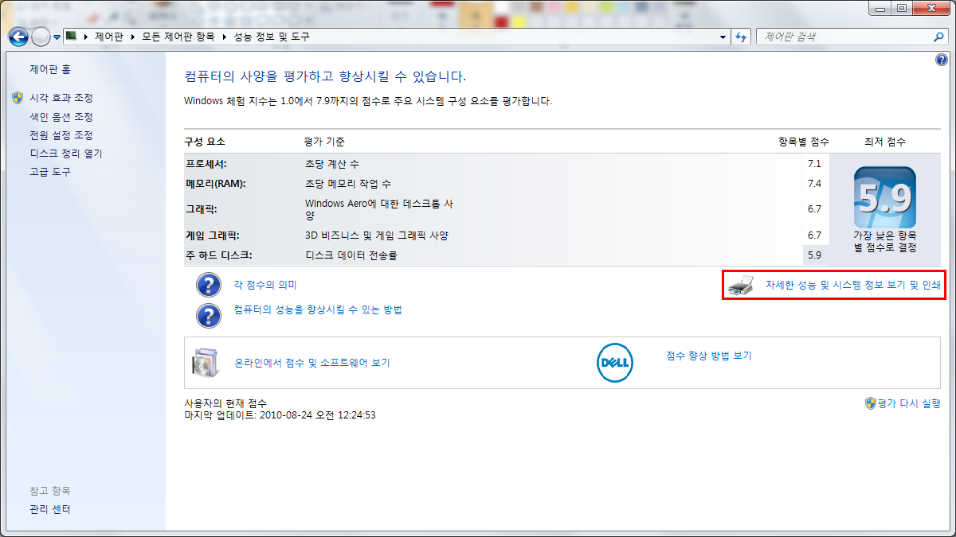The width and height of the screenshot is (956, 537).
Task: Open 자세한 성능 및 시스템 정보 보기 및 인쇄
Action: 853,285
